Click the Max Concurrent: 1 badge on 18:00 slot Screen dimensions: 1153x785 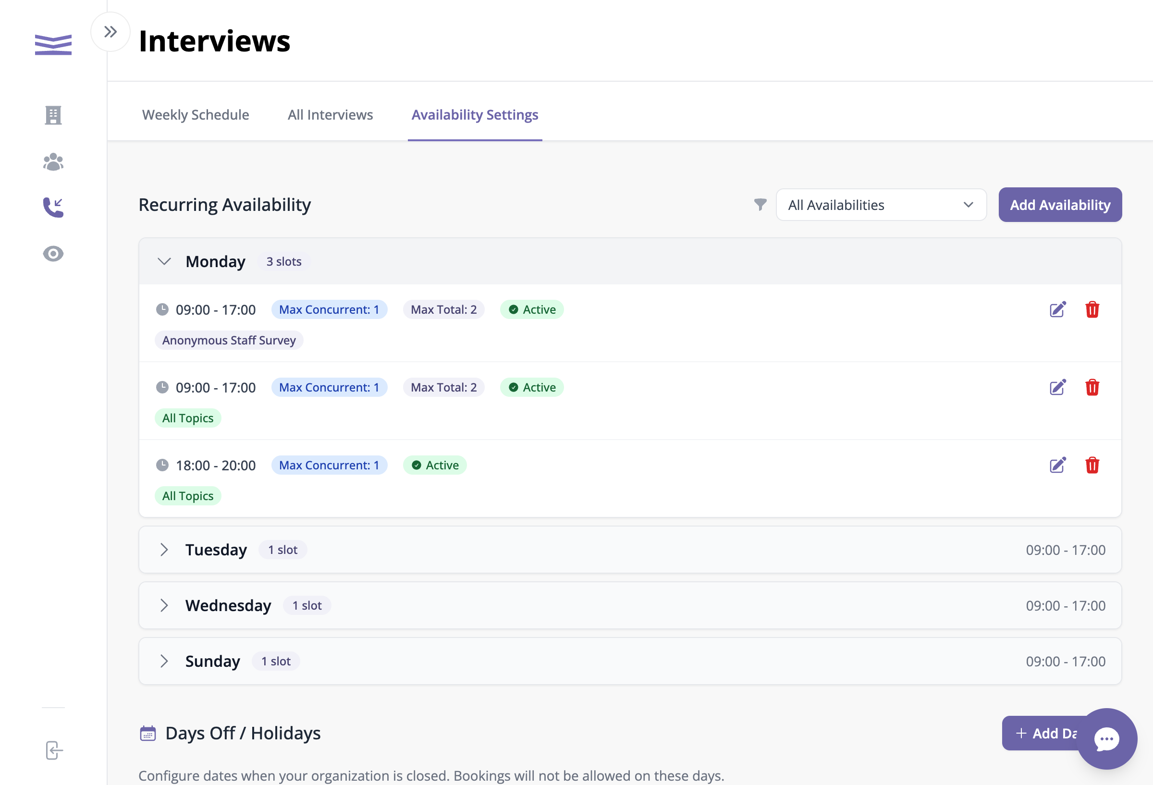(329, 465)
